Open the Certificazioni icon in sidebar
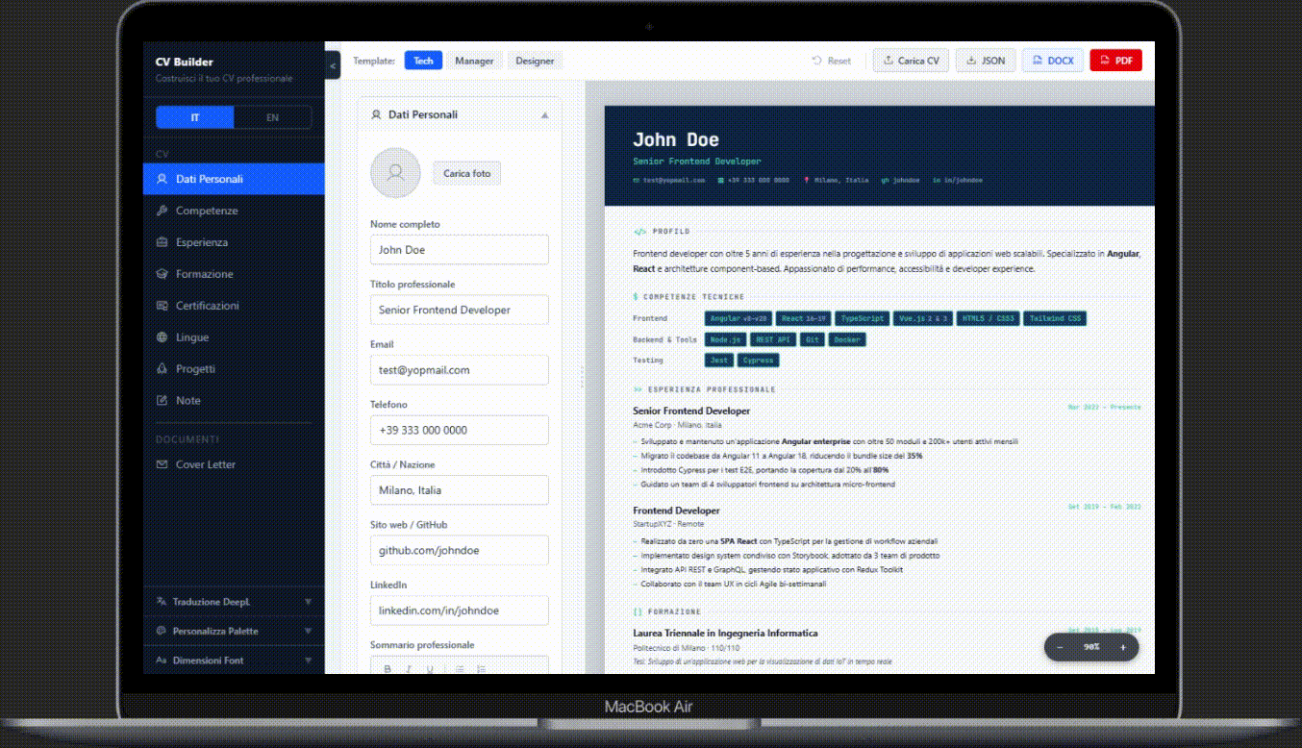1302x748 pixels. click(x=162, y=306)
